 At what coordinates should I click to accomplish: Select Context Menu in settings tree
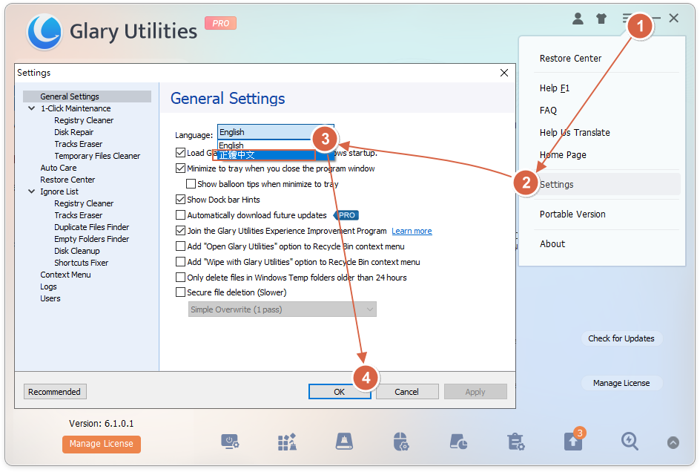click(65, 275)
